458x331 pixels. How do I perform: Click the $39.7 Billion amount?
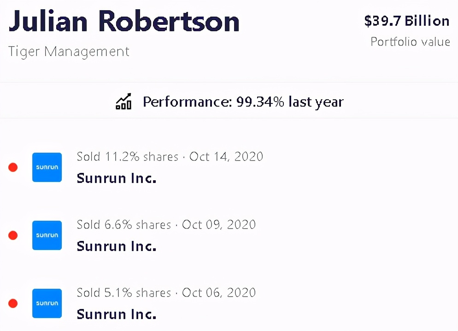[406, 21]
